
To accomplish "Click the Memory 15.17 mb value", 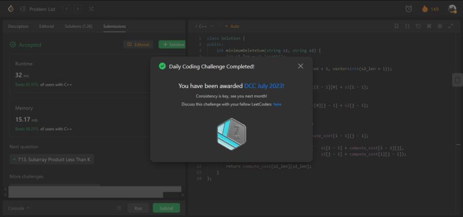I will [x=26, y=120].
